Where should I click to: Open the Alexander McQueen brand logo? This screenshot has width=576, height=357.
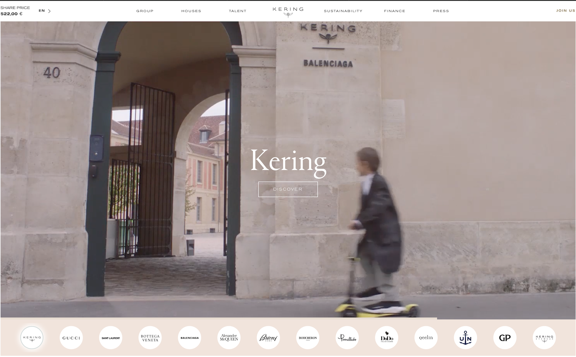[x=229, y=338]
